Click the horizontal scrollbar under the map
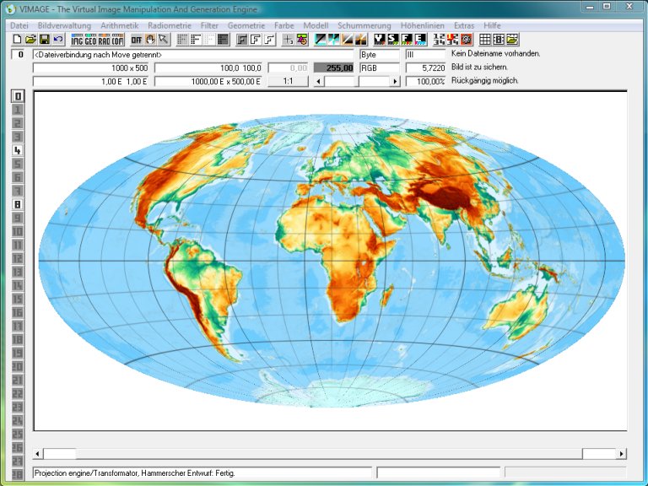 [329, 454]
